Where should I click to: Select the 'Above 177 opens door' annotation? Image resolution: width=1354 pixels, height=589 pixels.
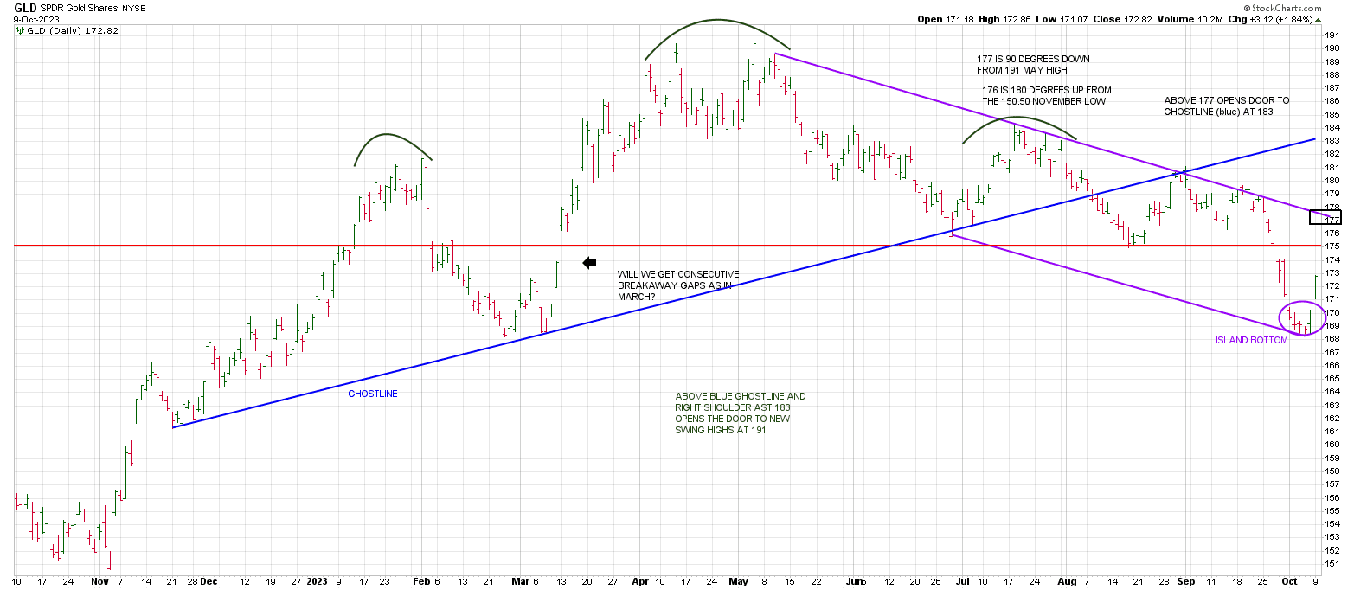coord(1218,106)
